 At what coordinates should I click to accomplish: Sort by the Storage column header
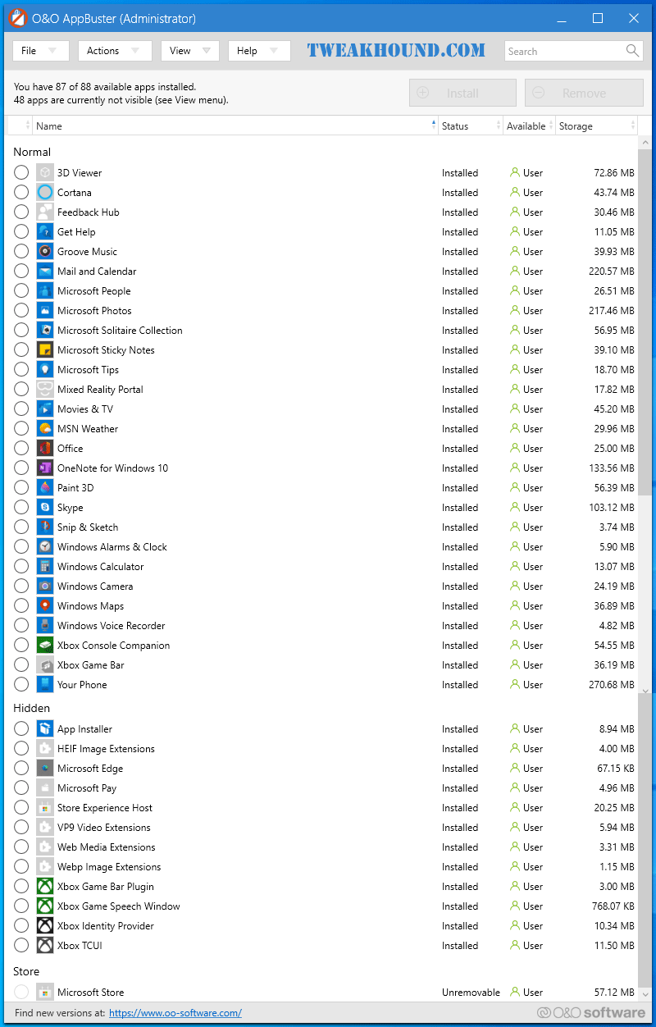point(596,126)
